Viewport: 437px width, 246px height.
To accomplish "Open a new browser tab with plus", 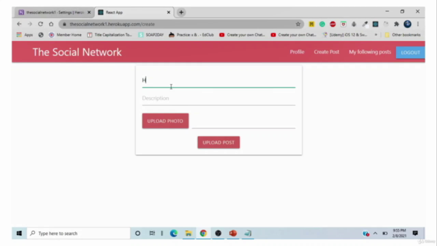I will pos(181,12).
